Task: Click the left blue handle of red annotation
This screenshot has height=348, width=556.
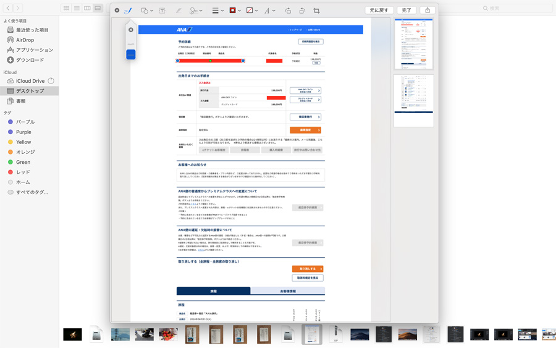Action: pyautogui.click(x=178, y=61)
